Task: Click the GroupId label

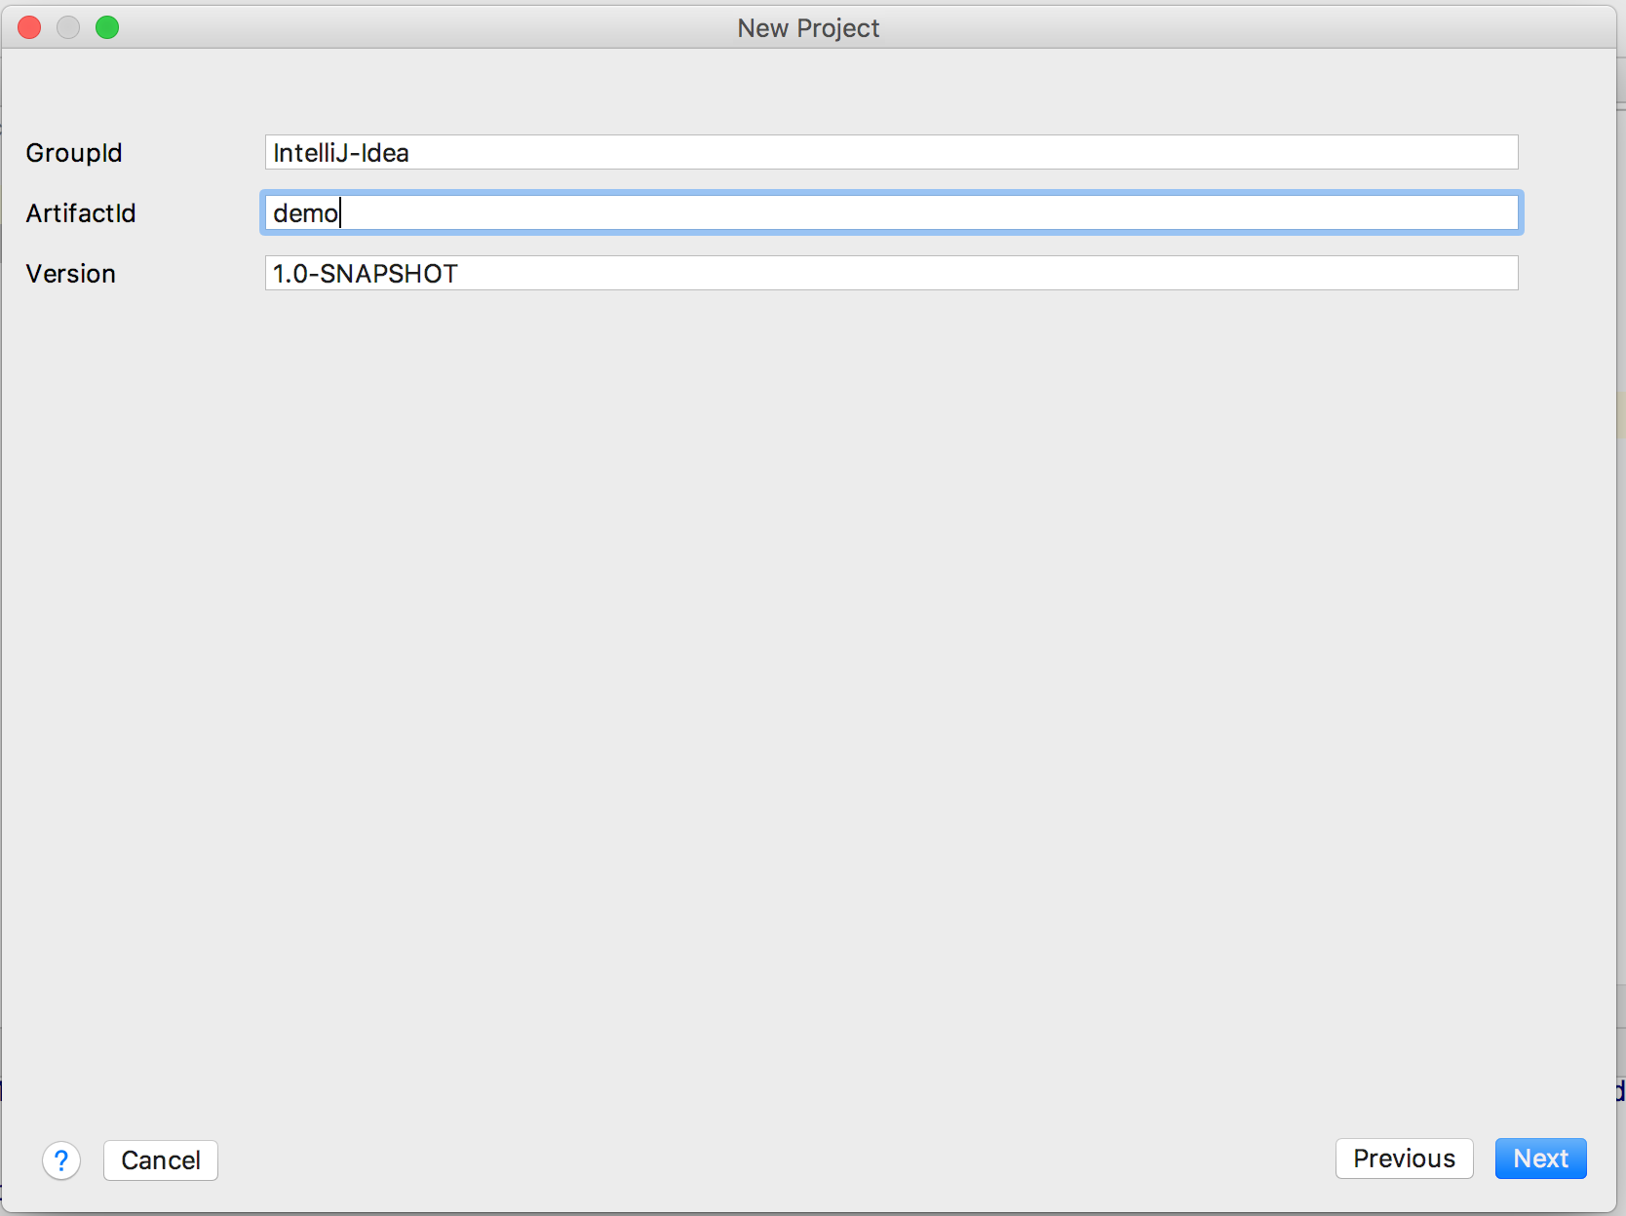Action: [x=74, y=153]
